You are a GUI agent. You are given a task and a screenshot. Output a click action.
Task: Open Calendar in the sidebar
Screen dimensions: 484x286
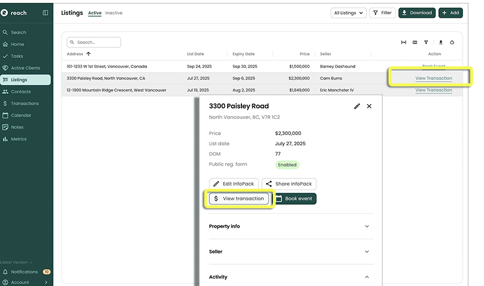tap(21, 116)
